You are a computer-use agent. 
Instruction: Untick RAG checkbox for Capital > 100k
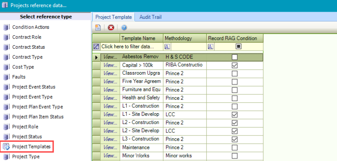click(x=235, y=65)
